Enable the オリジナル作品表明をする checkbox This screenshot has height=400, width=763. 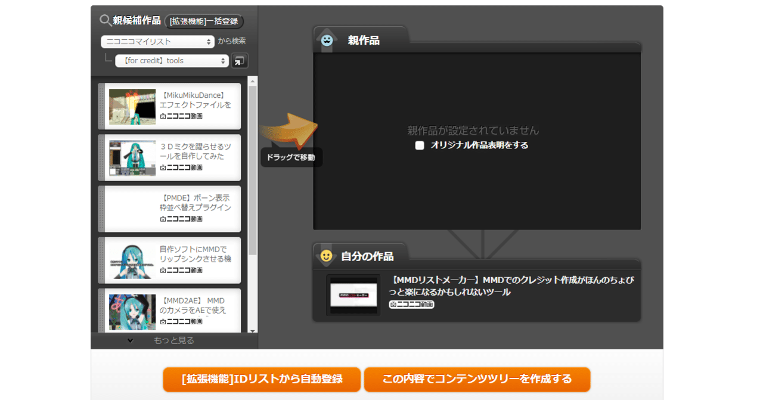pyautogui.click(x=420, y=145)
